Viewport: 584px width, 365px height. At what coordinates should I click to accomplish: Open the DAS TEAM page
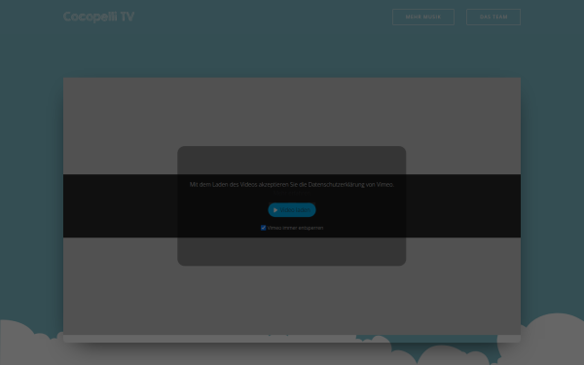pyautogui.click(x=493, y=17)
